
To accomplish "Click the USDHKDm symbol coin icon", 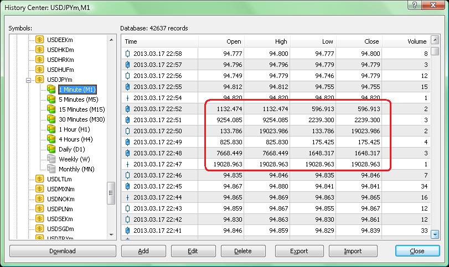I will pyautogui.click(x=39, y=49).
